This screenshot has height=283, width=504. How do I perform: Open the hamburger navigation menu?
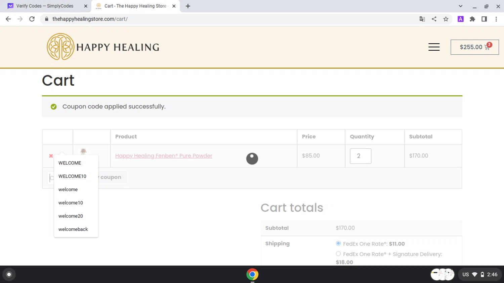(x=434, y=47)
